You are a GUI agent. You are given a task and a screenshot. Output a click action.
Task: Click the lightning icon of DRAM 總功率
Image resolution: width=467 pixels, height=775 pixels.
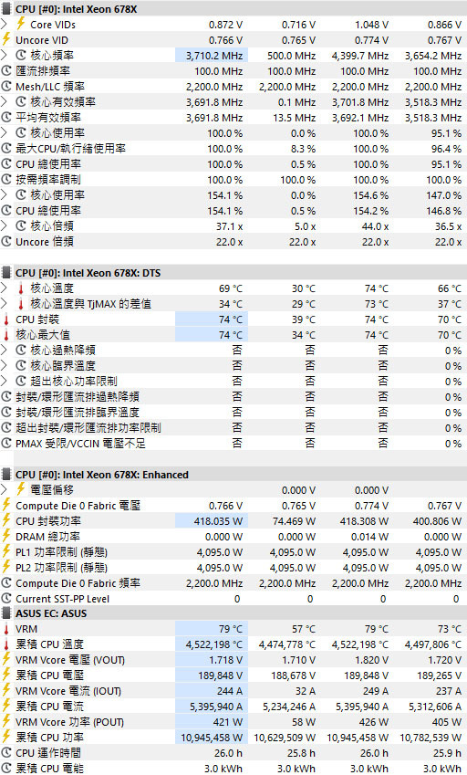(6, 536)
